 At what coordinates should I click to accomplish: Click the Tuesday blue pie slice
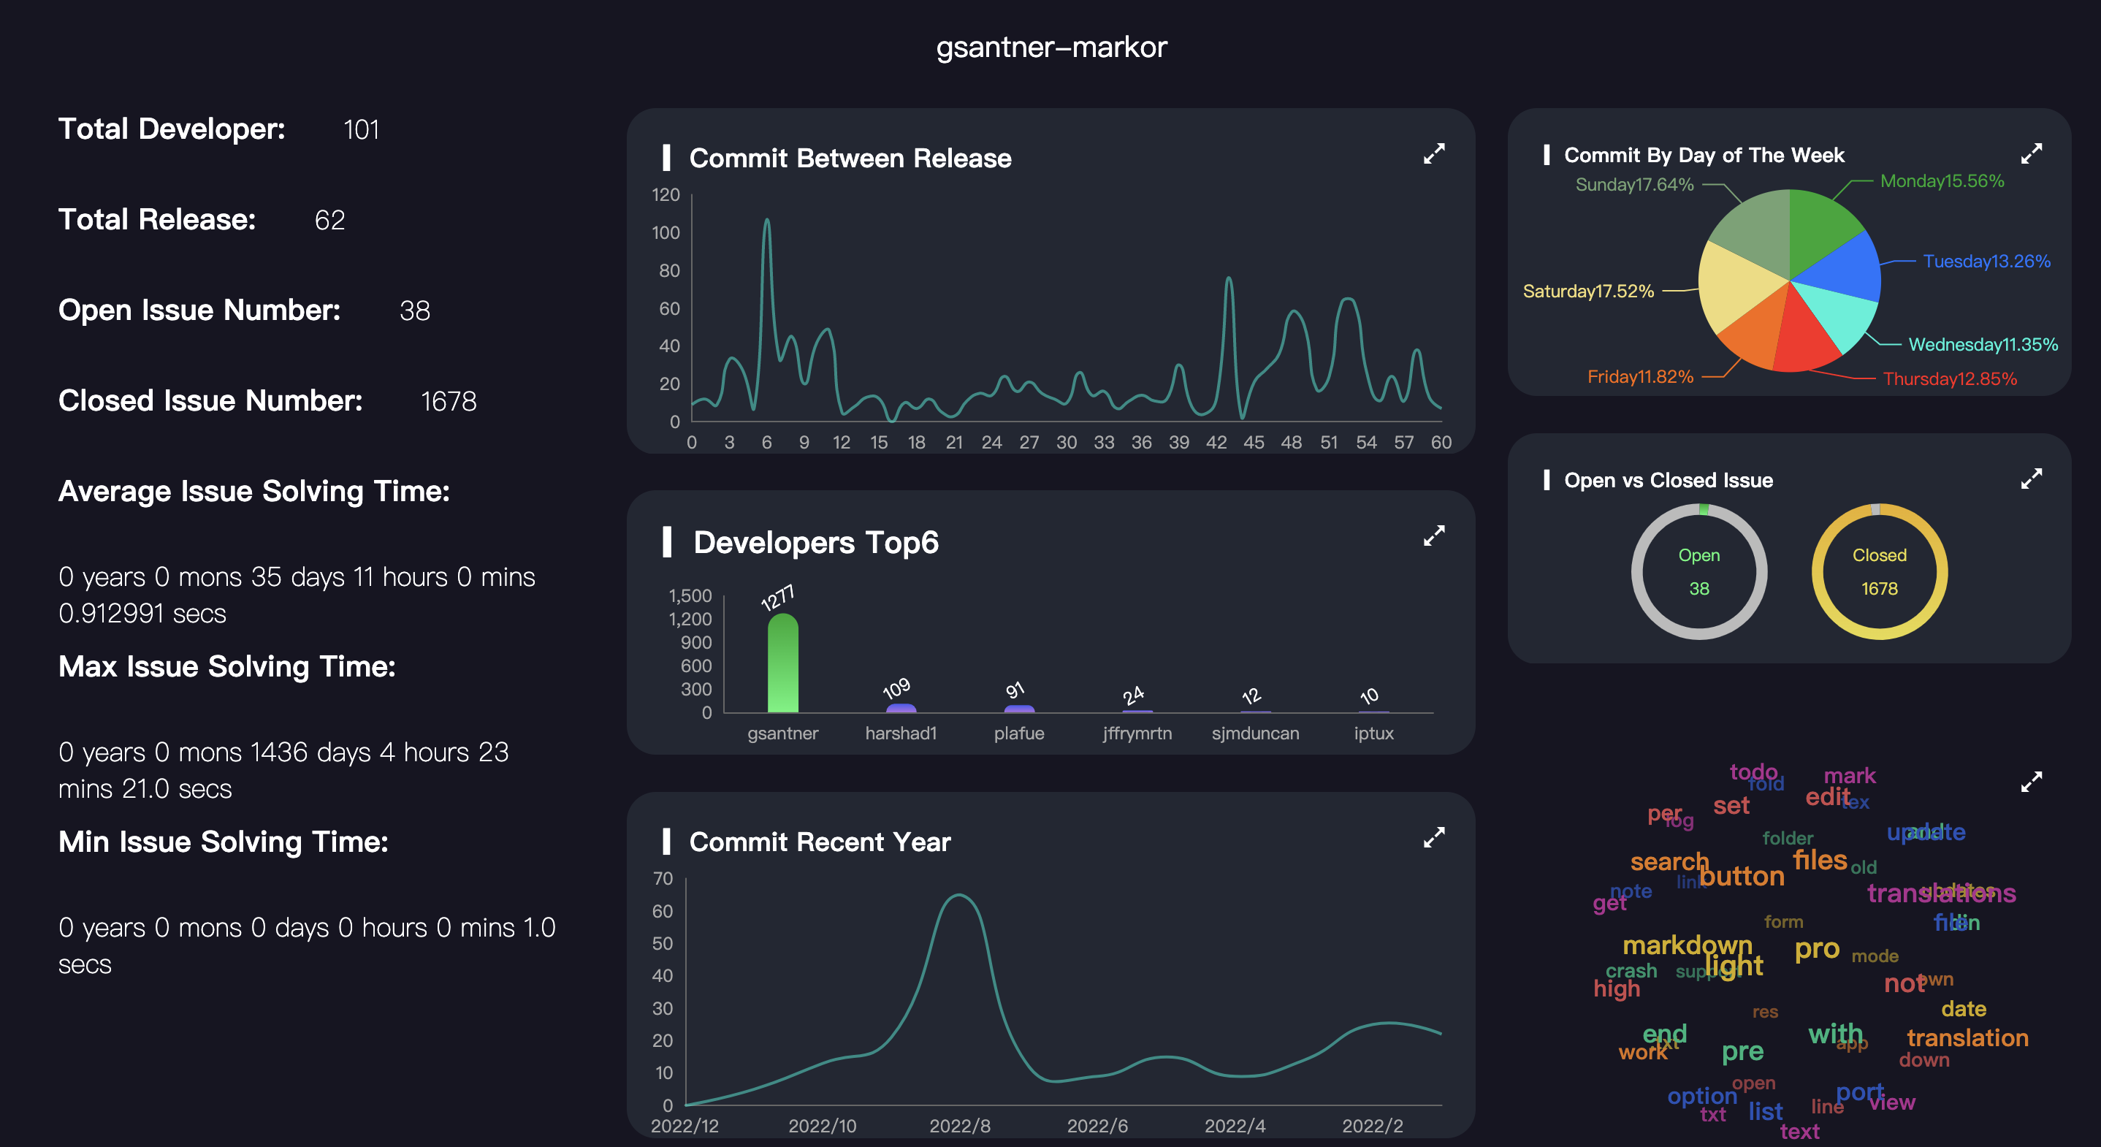coord(1842,267)
